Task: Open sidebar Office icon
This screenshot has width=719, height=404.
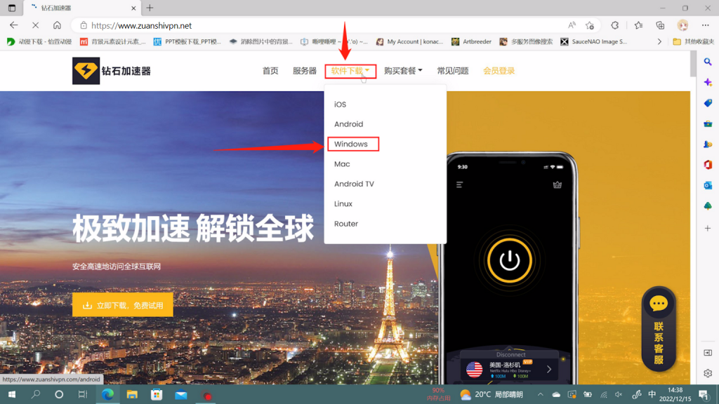Action: (x=708, y=165)
